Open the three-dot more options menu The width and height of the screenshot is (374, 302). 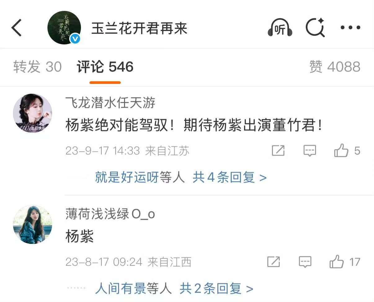click(350, 28)
